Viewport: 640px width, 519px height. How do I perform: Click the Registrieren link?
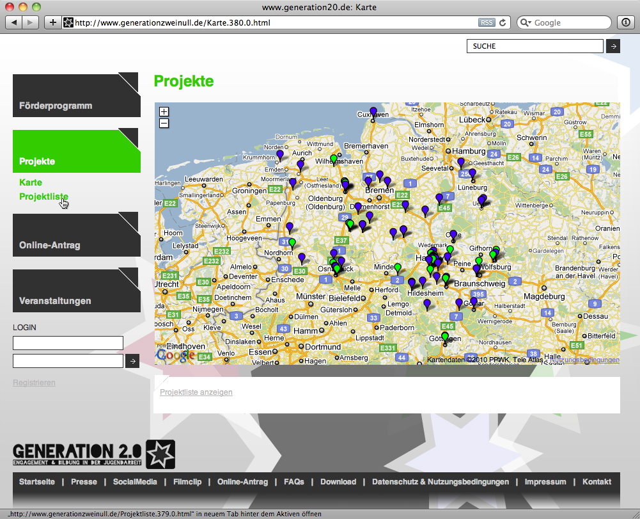point(34,383)
